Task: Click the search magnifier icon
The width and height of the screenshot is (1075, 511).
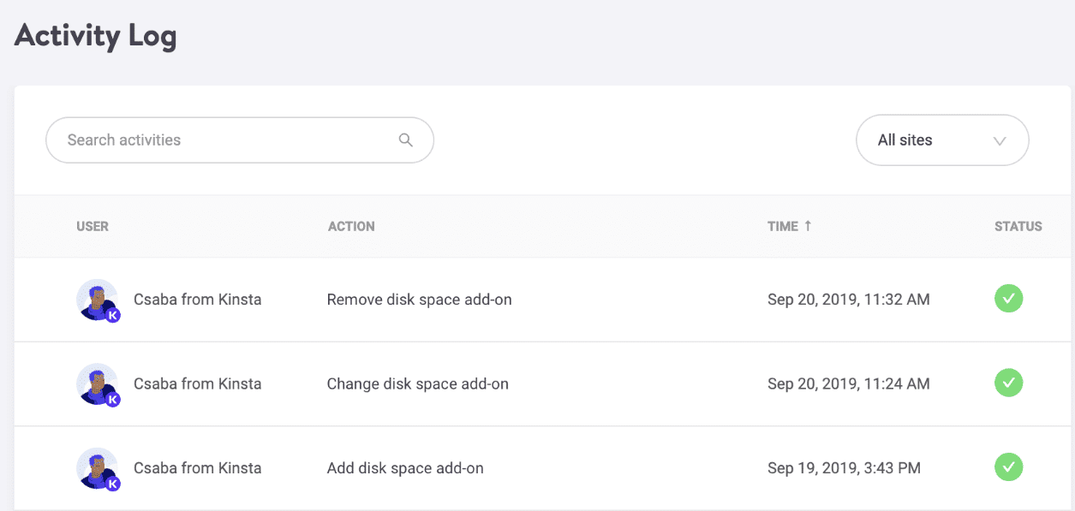Action: pos(406,140)
